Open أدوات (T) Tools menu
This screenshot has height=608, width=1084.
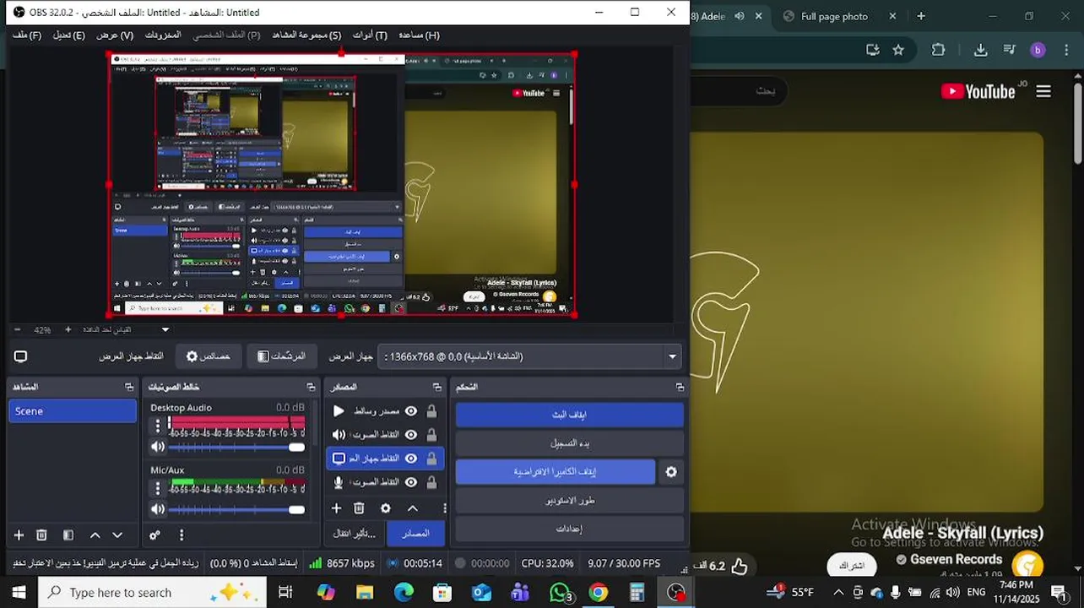(370, 35)
